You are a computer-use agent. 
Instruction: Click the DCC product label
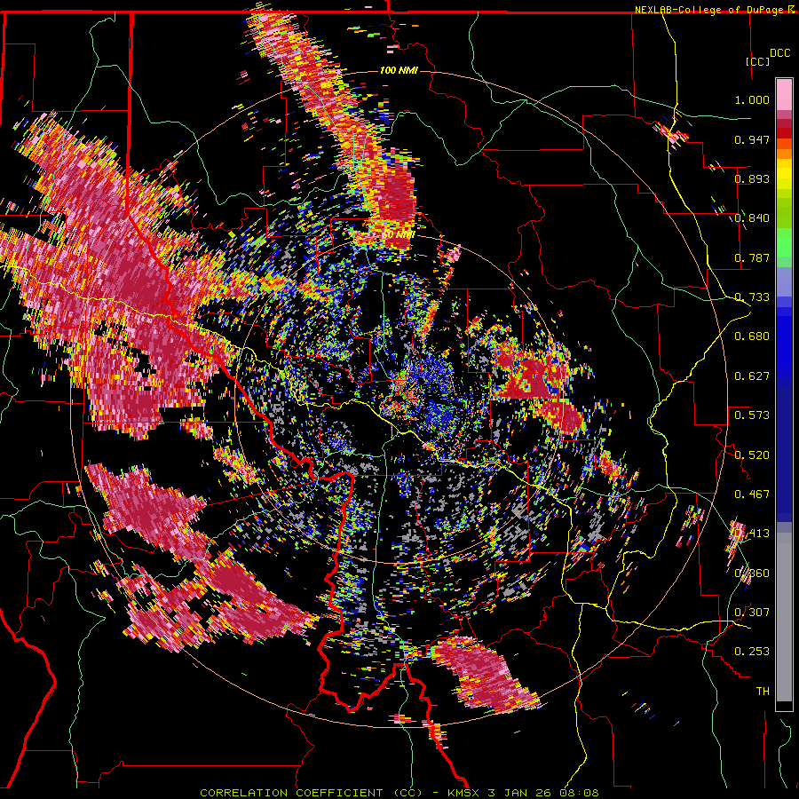tap(779, 53)
